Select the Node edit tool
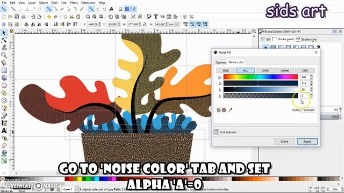The height and width of the screenshot is (193, 344). [4, 40]
